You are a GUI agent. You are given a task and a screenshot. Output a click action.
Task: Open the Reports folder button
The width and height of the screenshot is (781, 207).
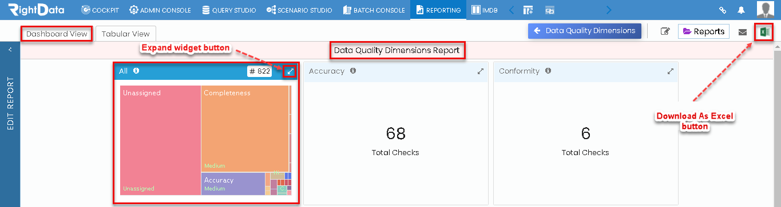click(704, 31)
